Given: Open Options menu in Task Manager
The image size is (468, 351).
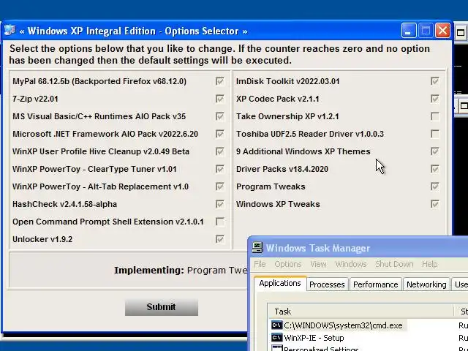Looking at the screenshot, I should tap(288, 264).
